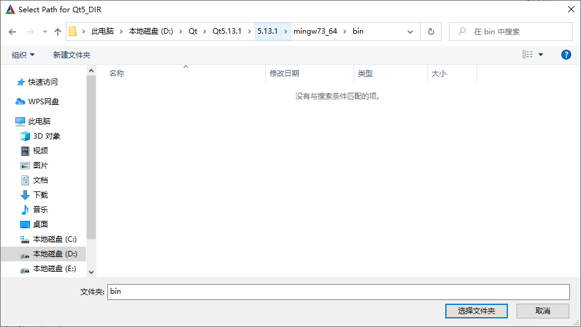Open 桌面 folder in sidebar

click(41, 225)
